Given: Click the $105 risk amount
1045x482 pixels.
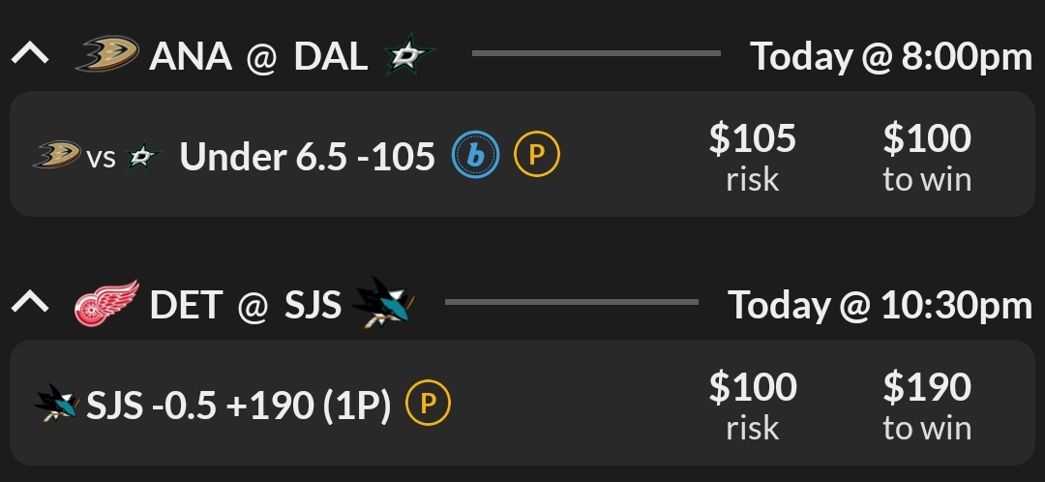Looking at the screenshot, I should [752, 139].
